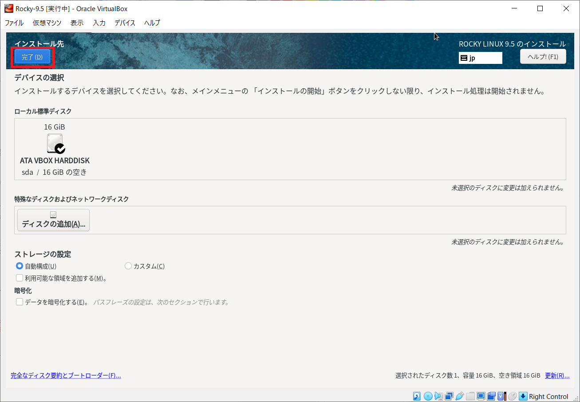Click the 選択されたディスク数 summary text

468,375
